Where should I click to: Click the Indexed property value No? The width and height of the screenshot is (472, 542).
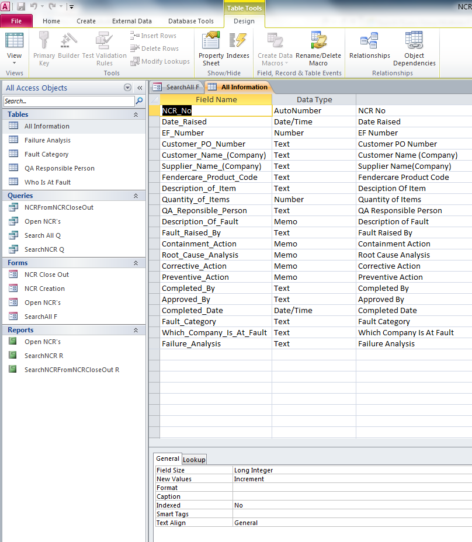352,505
